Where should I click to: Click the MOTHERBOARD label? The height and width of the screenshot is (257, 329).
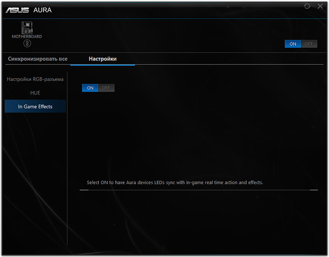tap(27, 37)
